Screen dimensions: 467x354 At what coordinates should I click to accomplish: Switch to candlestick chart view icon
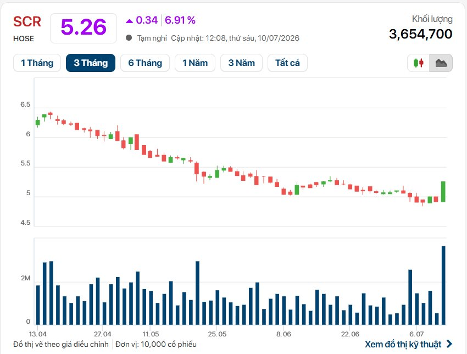[419, 63]
